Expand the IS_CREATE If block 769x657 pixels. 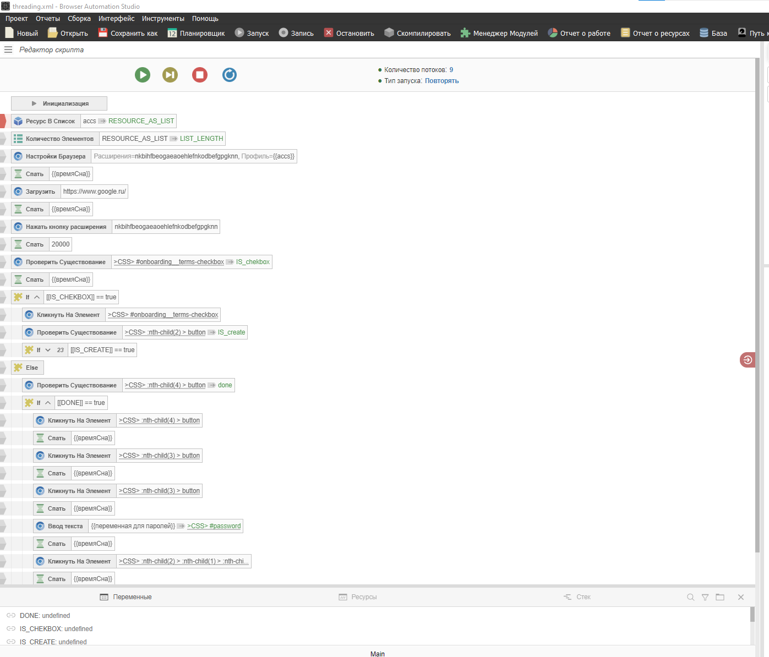coord(47,349)
